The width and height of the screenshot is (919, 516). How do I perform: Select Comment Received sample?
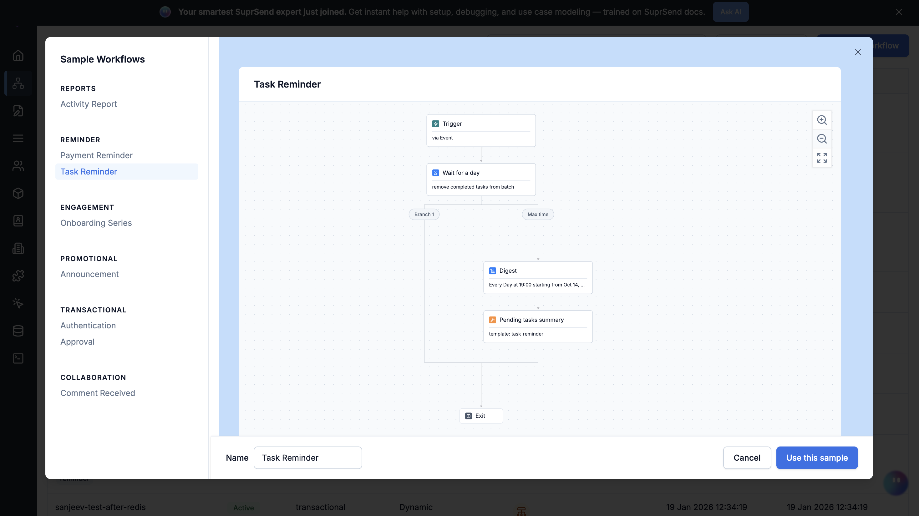click(x=97, y=393)
